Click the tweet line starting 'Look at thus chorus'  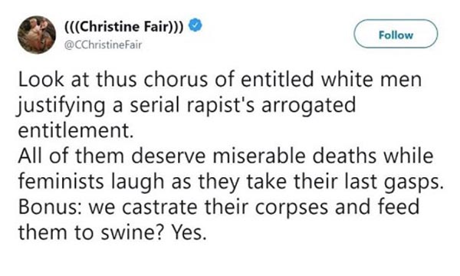[220, 80]
